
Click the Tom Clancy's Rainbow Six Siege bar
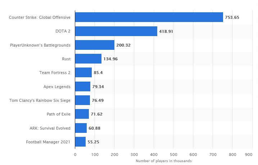coord(83,100)
